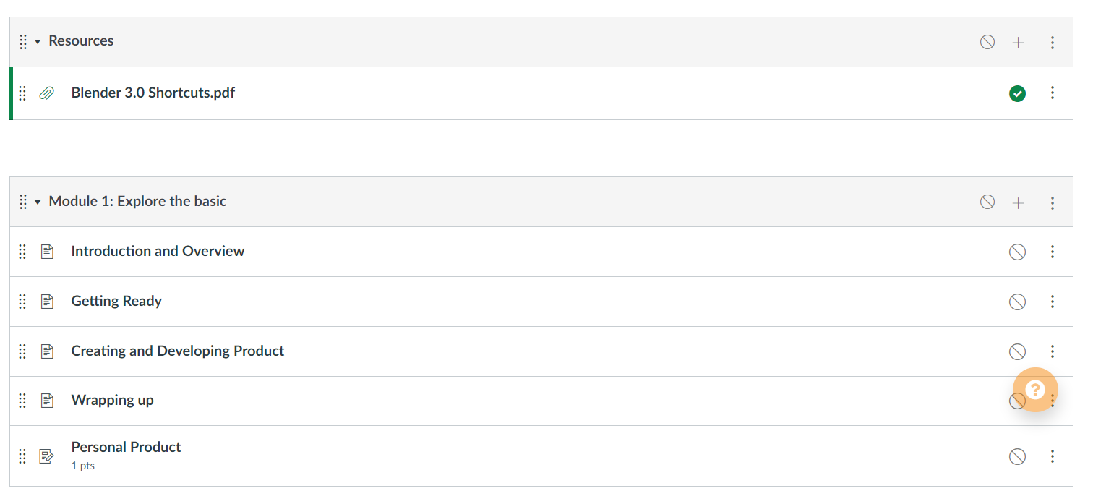The height and width of the screenshot is (504, 1093).
Task: Publish the Introduction and Overview page
Action: [x=1017, y=252]
